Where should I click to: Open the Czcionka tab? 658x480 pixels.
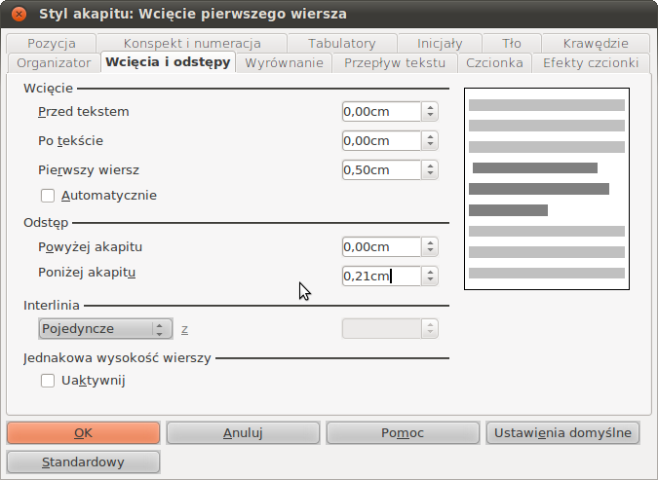(494, 63)
